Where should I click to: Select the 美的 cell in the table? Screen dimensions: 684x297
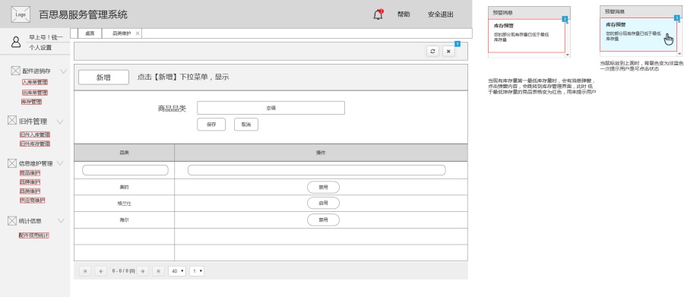point(125,187)
